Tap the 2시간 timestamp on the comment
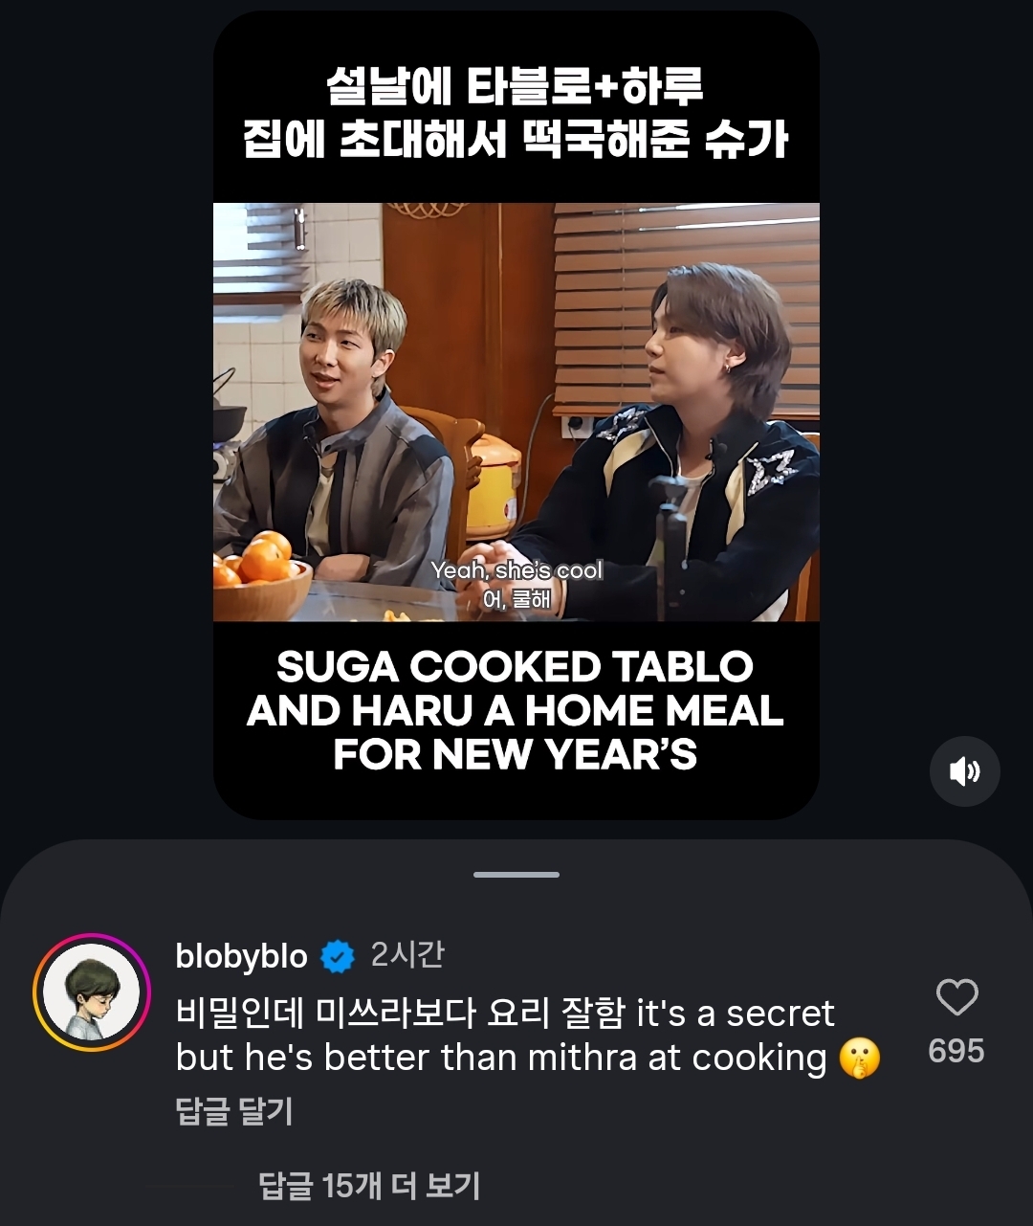Image resolution: width=1033 pixels, height=1226 pixels. pos(407,954)
